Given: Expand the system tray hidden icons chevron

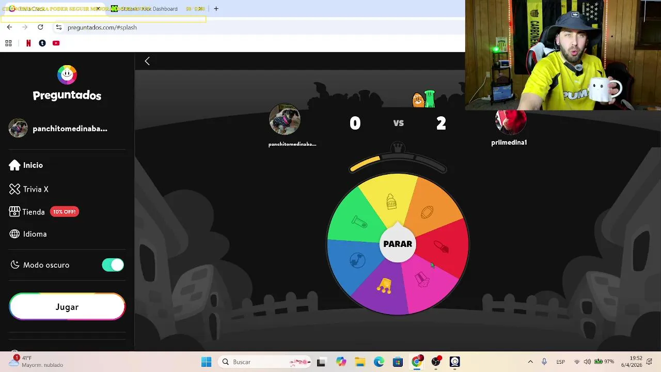Looking at the screenshot, I should click(x=530, y=362).
